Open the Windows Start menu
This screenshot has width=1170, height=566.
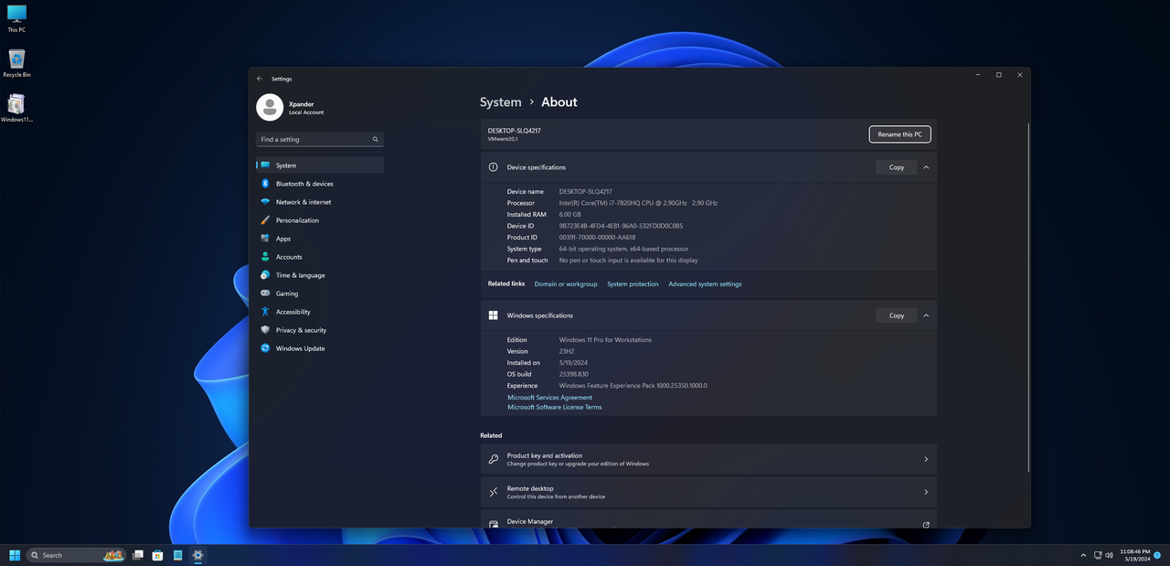point(15,555)
